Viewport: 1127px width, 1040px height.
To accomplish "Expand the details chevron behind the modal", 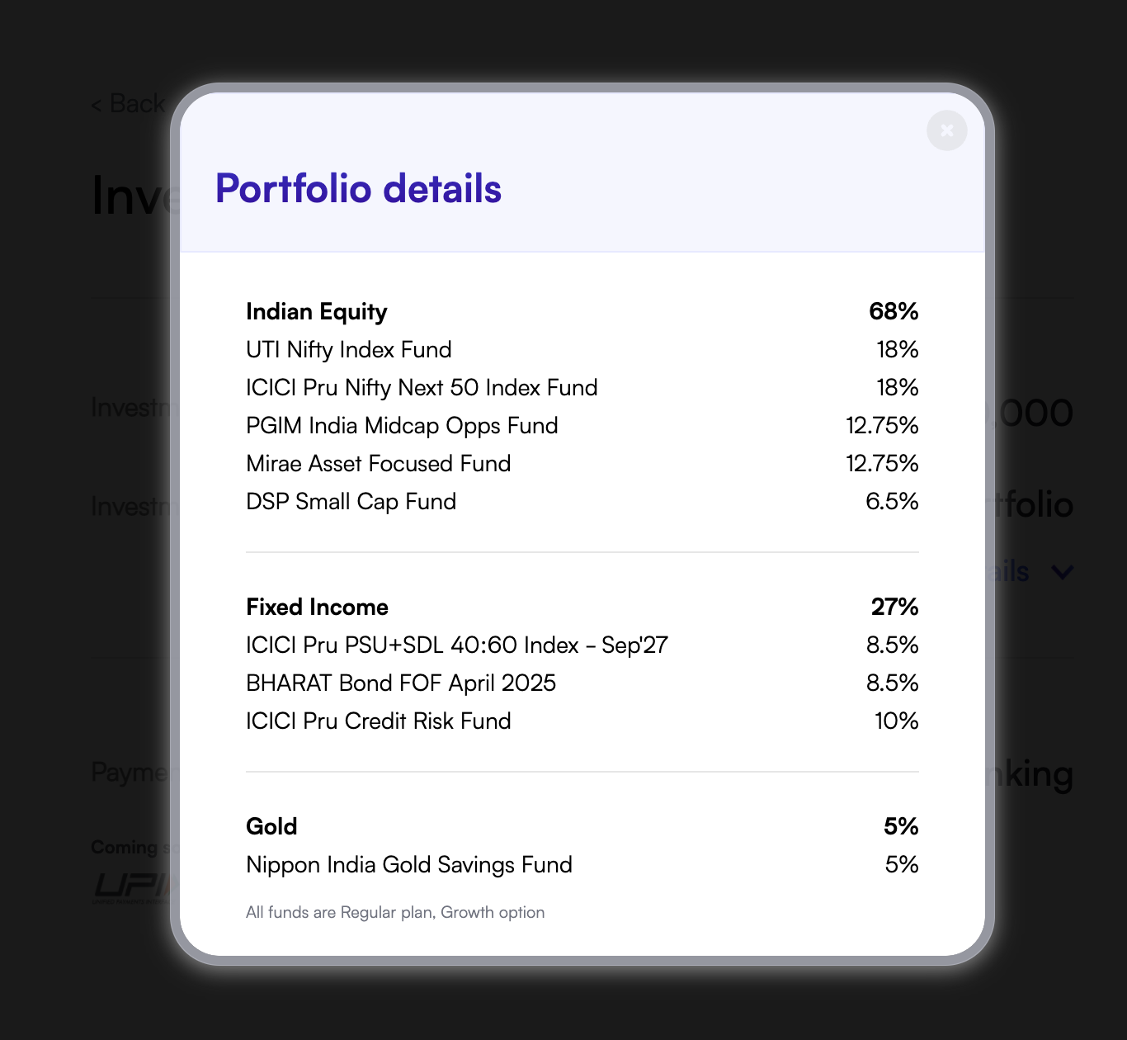I will (1063, 571).
